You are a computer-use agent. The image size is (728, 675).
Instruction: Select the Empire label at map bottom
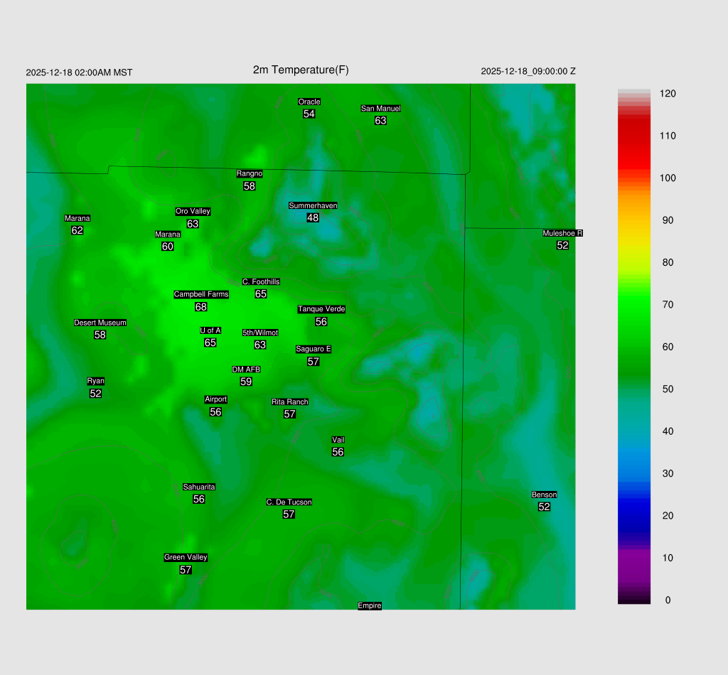pos(370,605)
